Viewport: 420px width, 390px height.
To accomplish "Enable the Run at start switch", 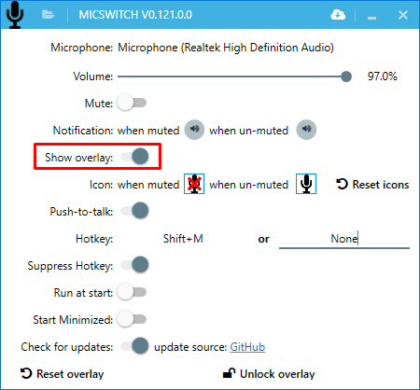I will [132, 292].
